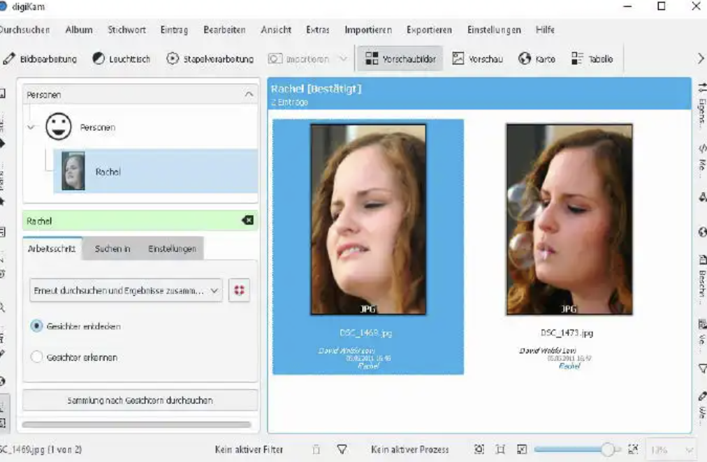Open the Leuchttisch light table

coord(122,59)
